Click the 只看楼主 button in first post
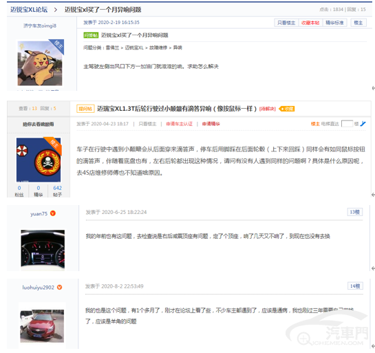 tap(286, 23)
